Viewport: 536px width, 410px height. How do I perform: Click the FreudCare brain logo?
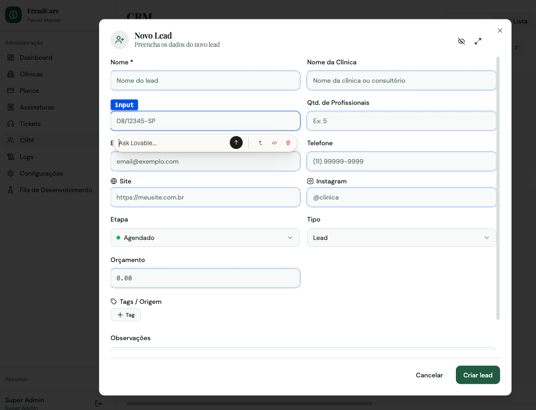click(13, 15)
